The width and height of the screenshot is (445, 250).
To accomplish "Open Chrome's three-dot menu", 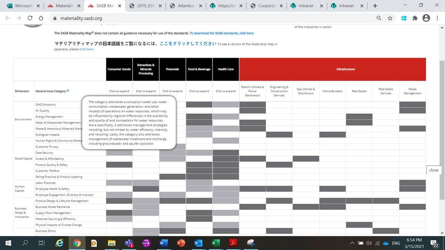I will [x=437, y=18].
